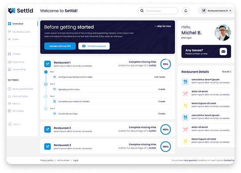
Task: Click Connect with my POS button
Action: point(60,46)
